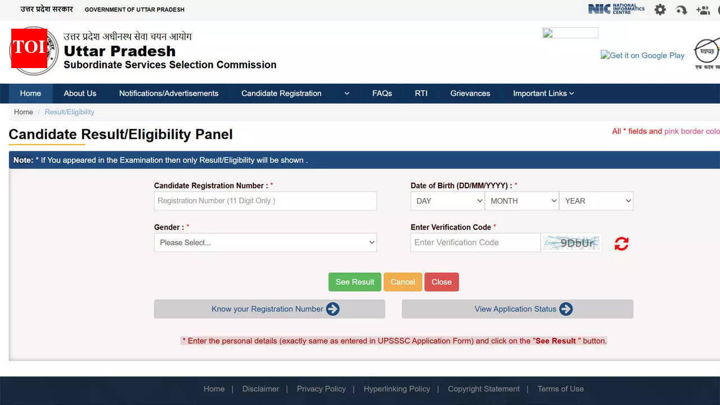Click the arrow icon on Know your Registration Number
This screenshot has height=405, width=720.
pyautogui.click(x=333, y=309)
